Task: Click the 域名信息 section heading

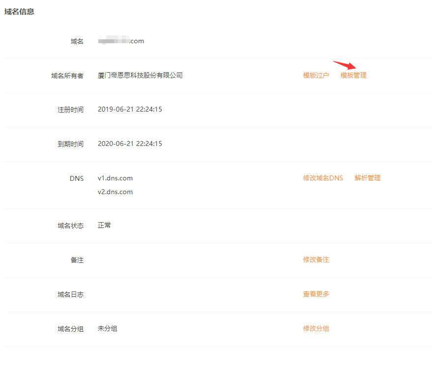Action: click(x=19, y=11)
